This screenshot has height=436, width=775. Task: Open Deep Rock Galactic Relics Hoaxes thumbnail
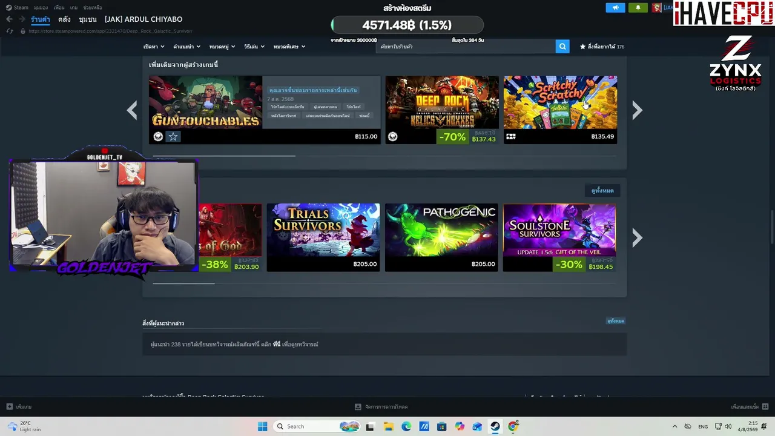tap(442, 102)
